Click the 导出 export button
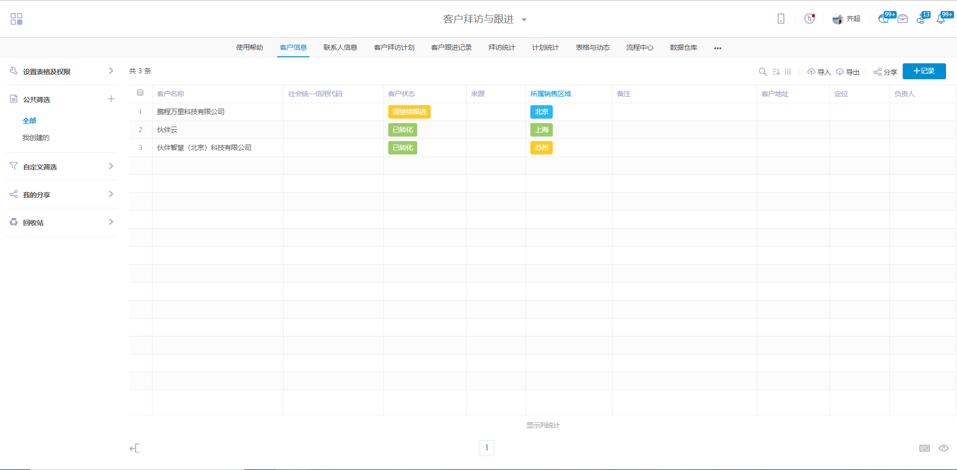The height and width of the screenshot is (470, 957). 848,72
